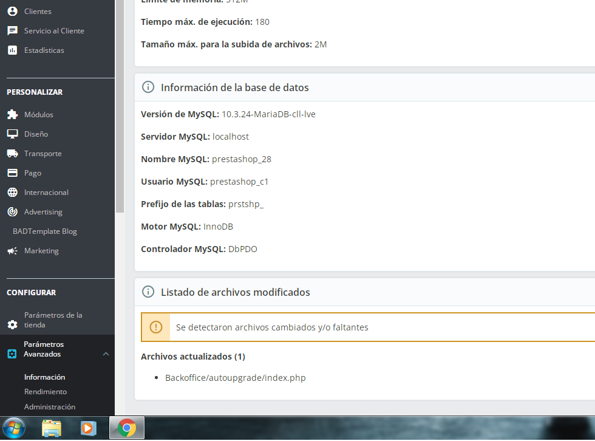Click the sidebar vertical scrollbar
This screenshot has height=441, width=595.
click(x=120, y=106)
